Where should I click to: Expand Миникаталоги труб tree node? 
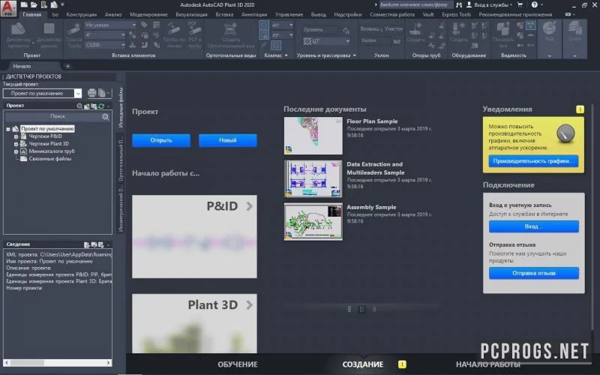(x=16, y=151)
